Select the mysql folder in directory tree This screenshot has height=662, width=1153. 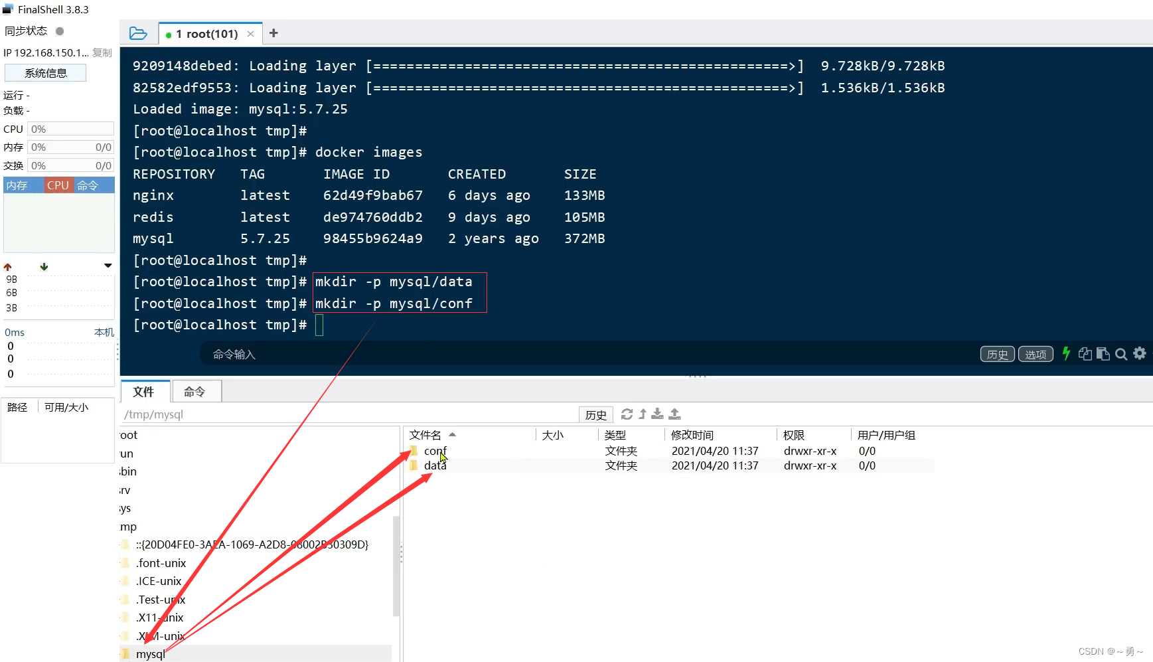click(151, 654)
